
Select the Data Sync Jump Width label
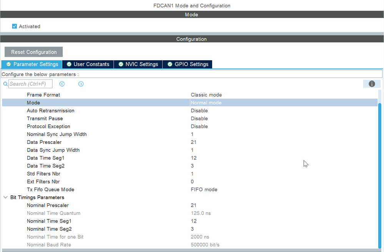click(53, 150)
